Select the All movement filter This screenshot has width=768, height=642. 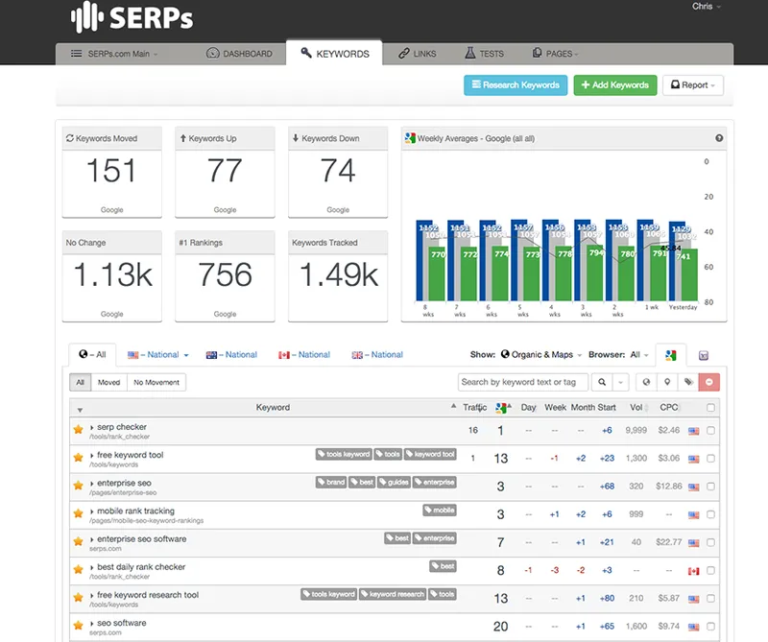point(81,383)
